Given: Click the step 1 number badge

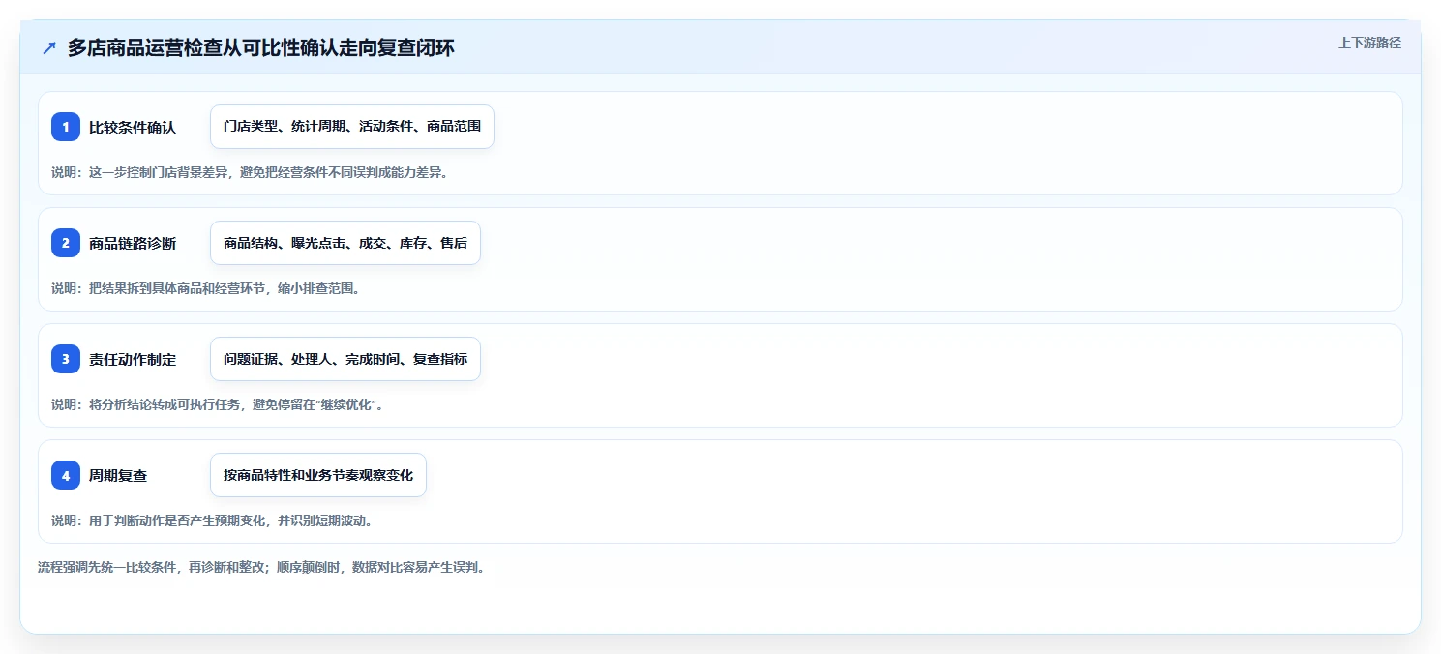Looking at the screenshot, I should click(x=66, y=127).
